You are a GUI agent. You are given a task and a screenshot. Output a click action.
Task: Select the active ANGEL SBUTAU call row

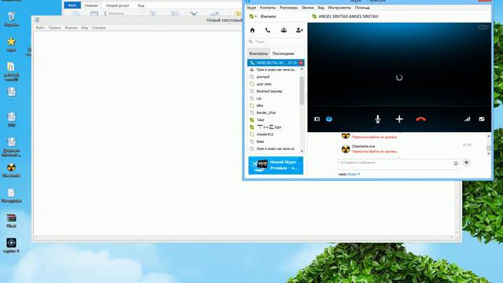pyautogui.click(x=276, y=63)
